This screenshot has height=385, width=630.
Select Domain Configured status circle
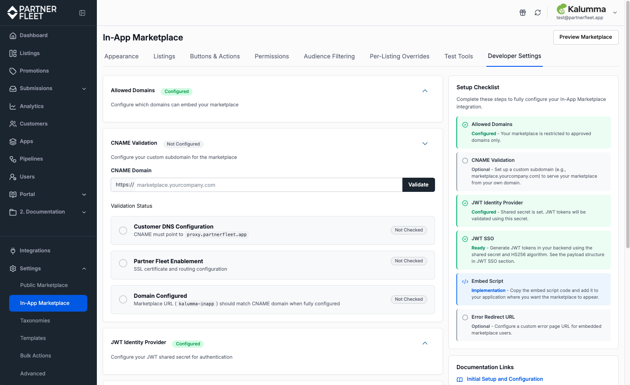(123, 299)
